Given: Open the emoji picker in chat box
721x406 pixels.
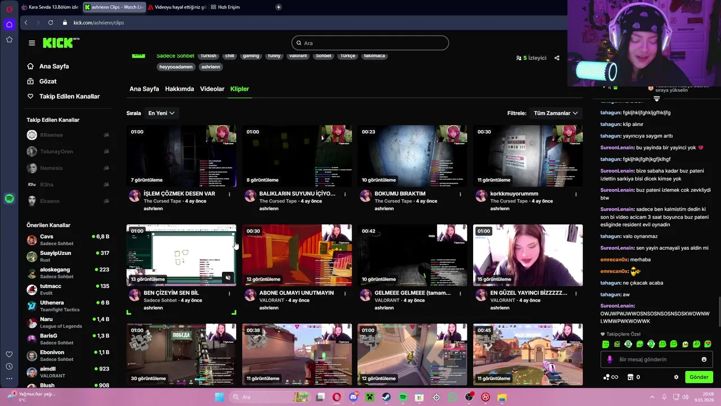Looking at the screenshot, I should coord(704,359).
